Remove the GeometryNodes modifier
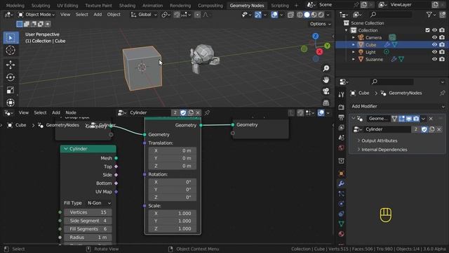Image resolution: width=449 pixels, height=253 pixels. click(x=431, y=119)
